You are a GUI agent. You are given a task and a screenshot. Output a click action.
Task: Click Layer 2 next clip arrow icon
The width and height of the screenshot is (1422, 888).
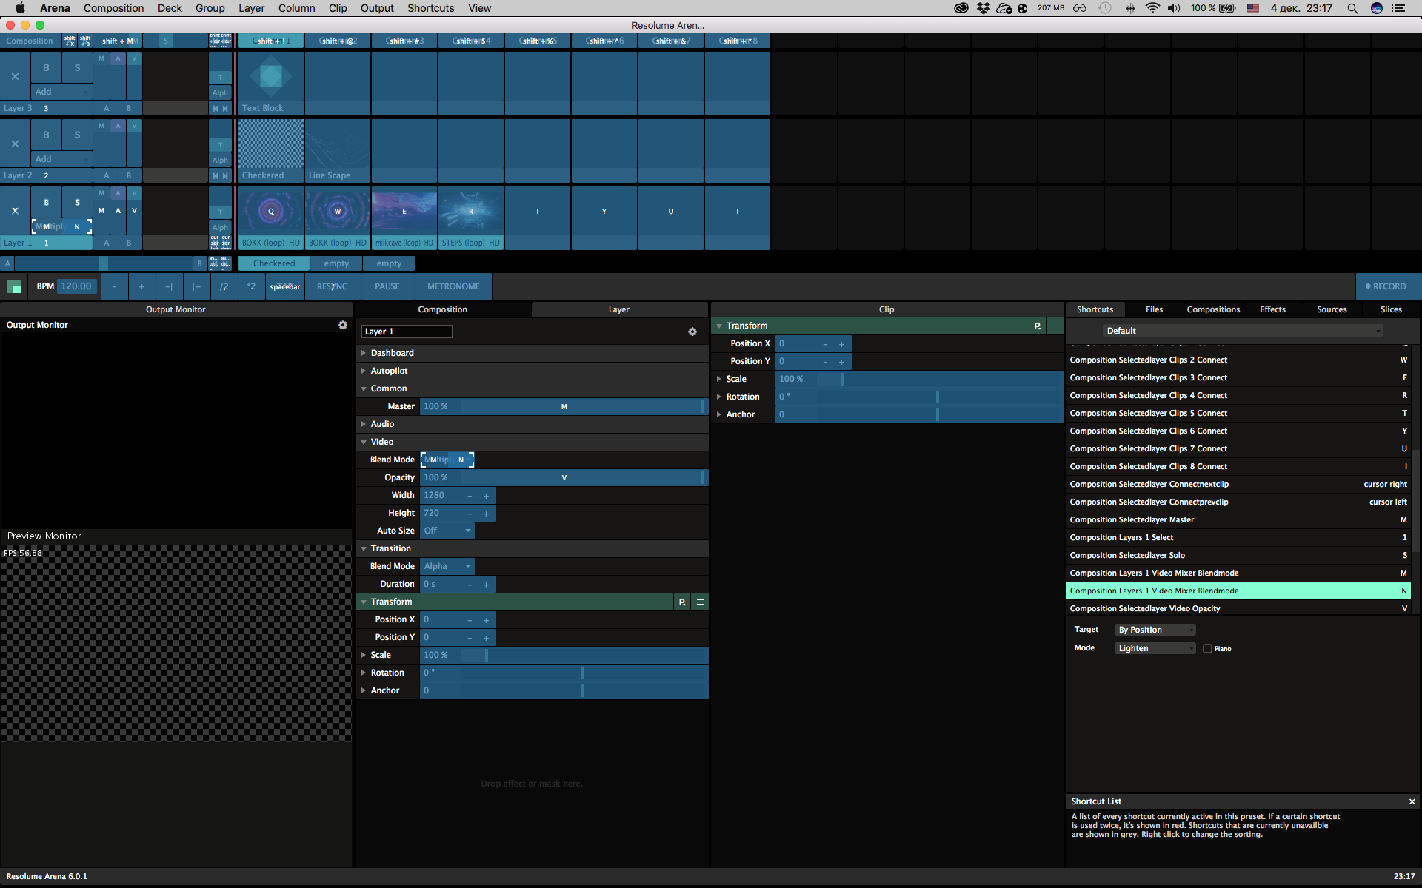[225, 175]
